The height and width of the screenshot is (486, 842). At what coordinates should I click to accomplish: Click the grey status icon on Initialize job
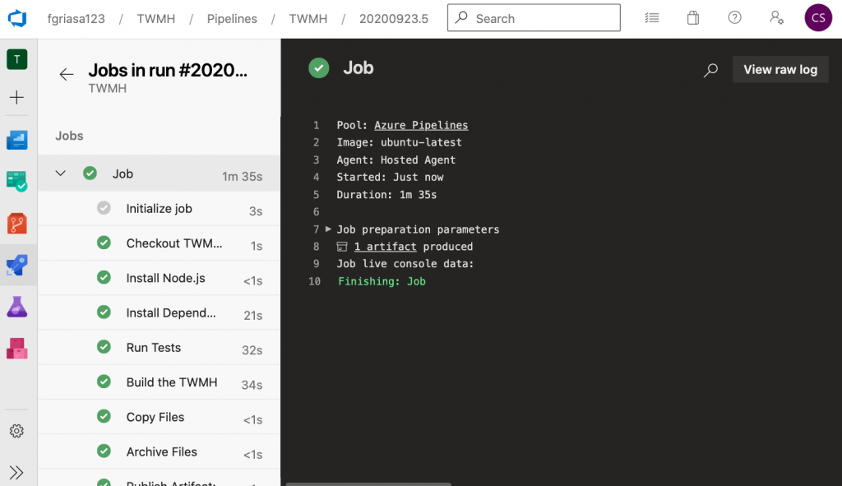pos(104,208)
